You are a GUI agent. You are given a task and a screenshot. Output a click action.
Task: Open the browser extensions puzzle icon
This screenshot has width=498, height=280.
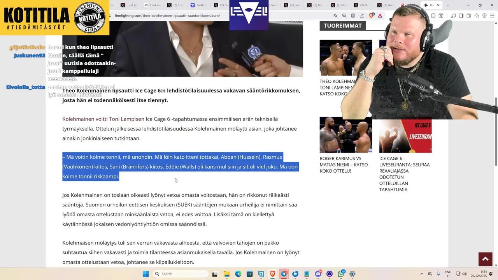[x=433, y=16]
